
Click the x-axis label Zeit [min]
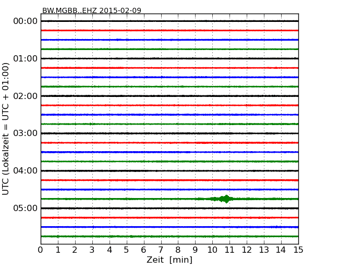(x=169, y=260)
